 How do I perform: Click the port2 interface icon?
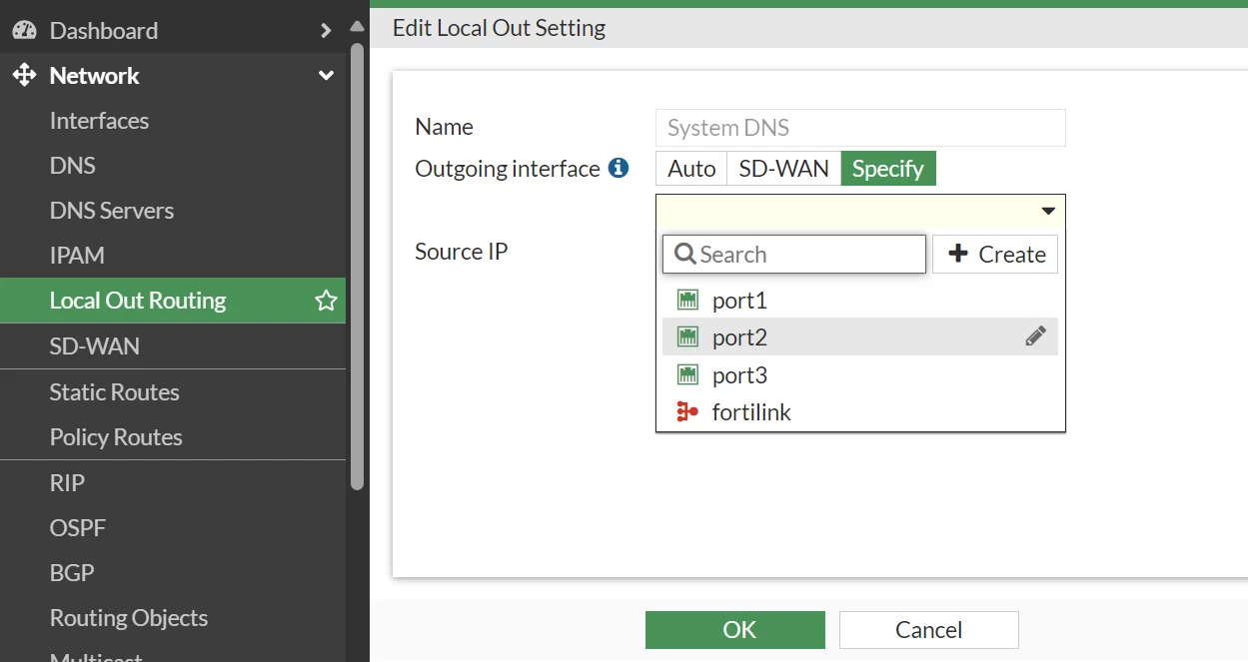[687, 337]
